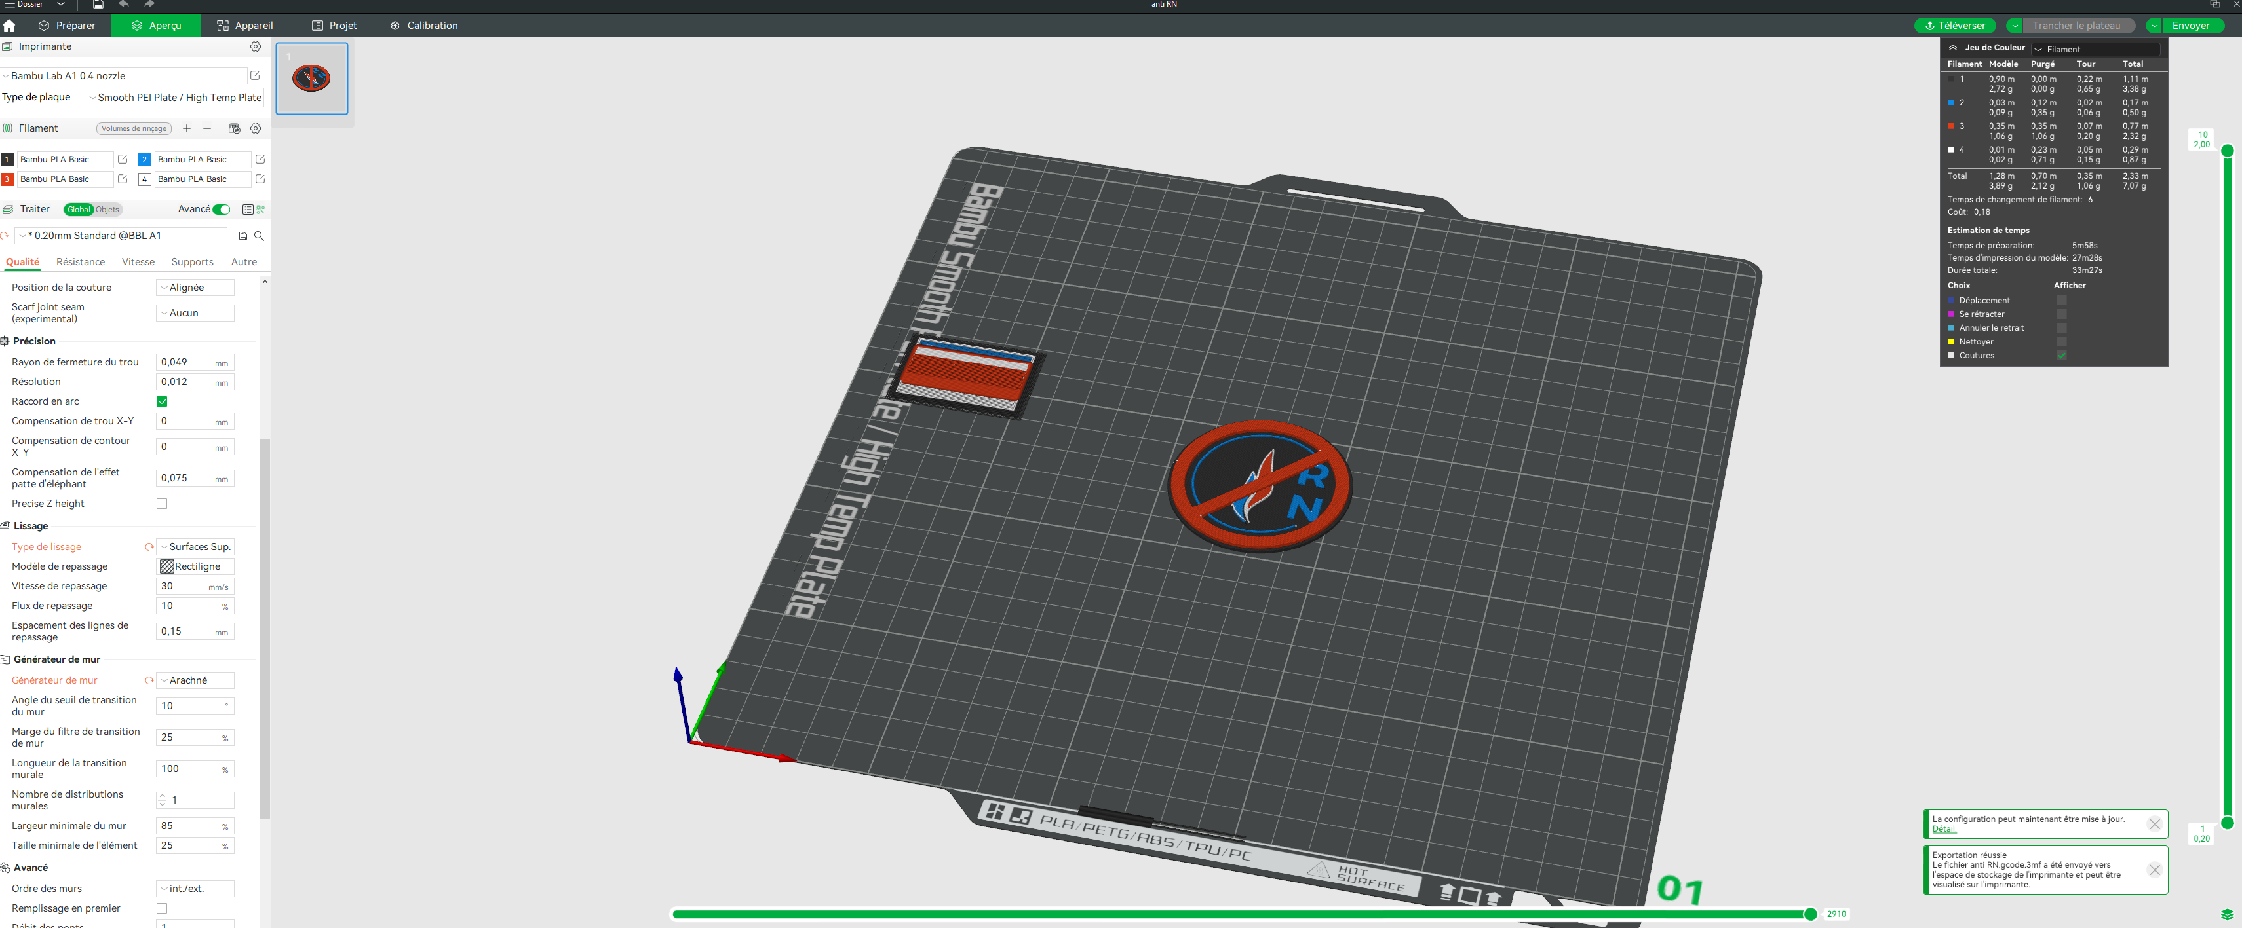Save the 0.20mm Standard process preset

click(243, 236)
